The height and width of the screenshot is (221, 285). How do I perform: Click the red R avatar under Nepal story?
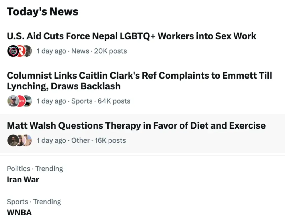(x=21, y=51)
